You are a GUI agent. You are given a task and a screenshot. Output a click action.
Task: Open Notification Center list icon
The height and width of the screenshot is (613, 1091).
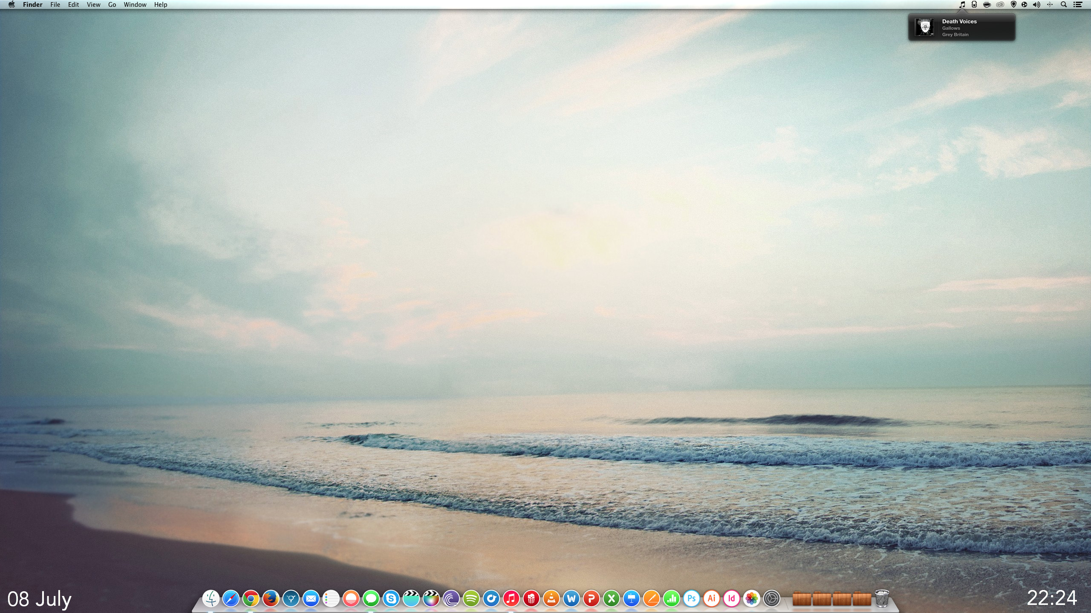click(1078, 5)
